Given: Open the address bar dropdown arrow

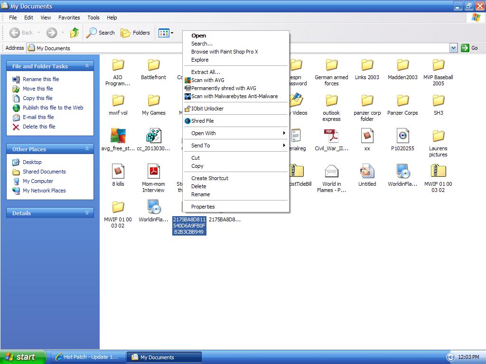Looking at the screenshot, I should (453, 48).
